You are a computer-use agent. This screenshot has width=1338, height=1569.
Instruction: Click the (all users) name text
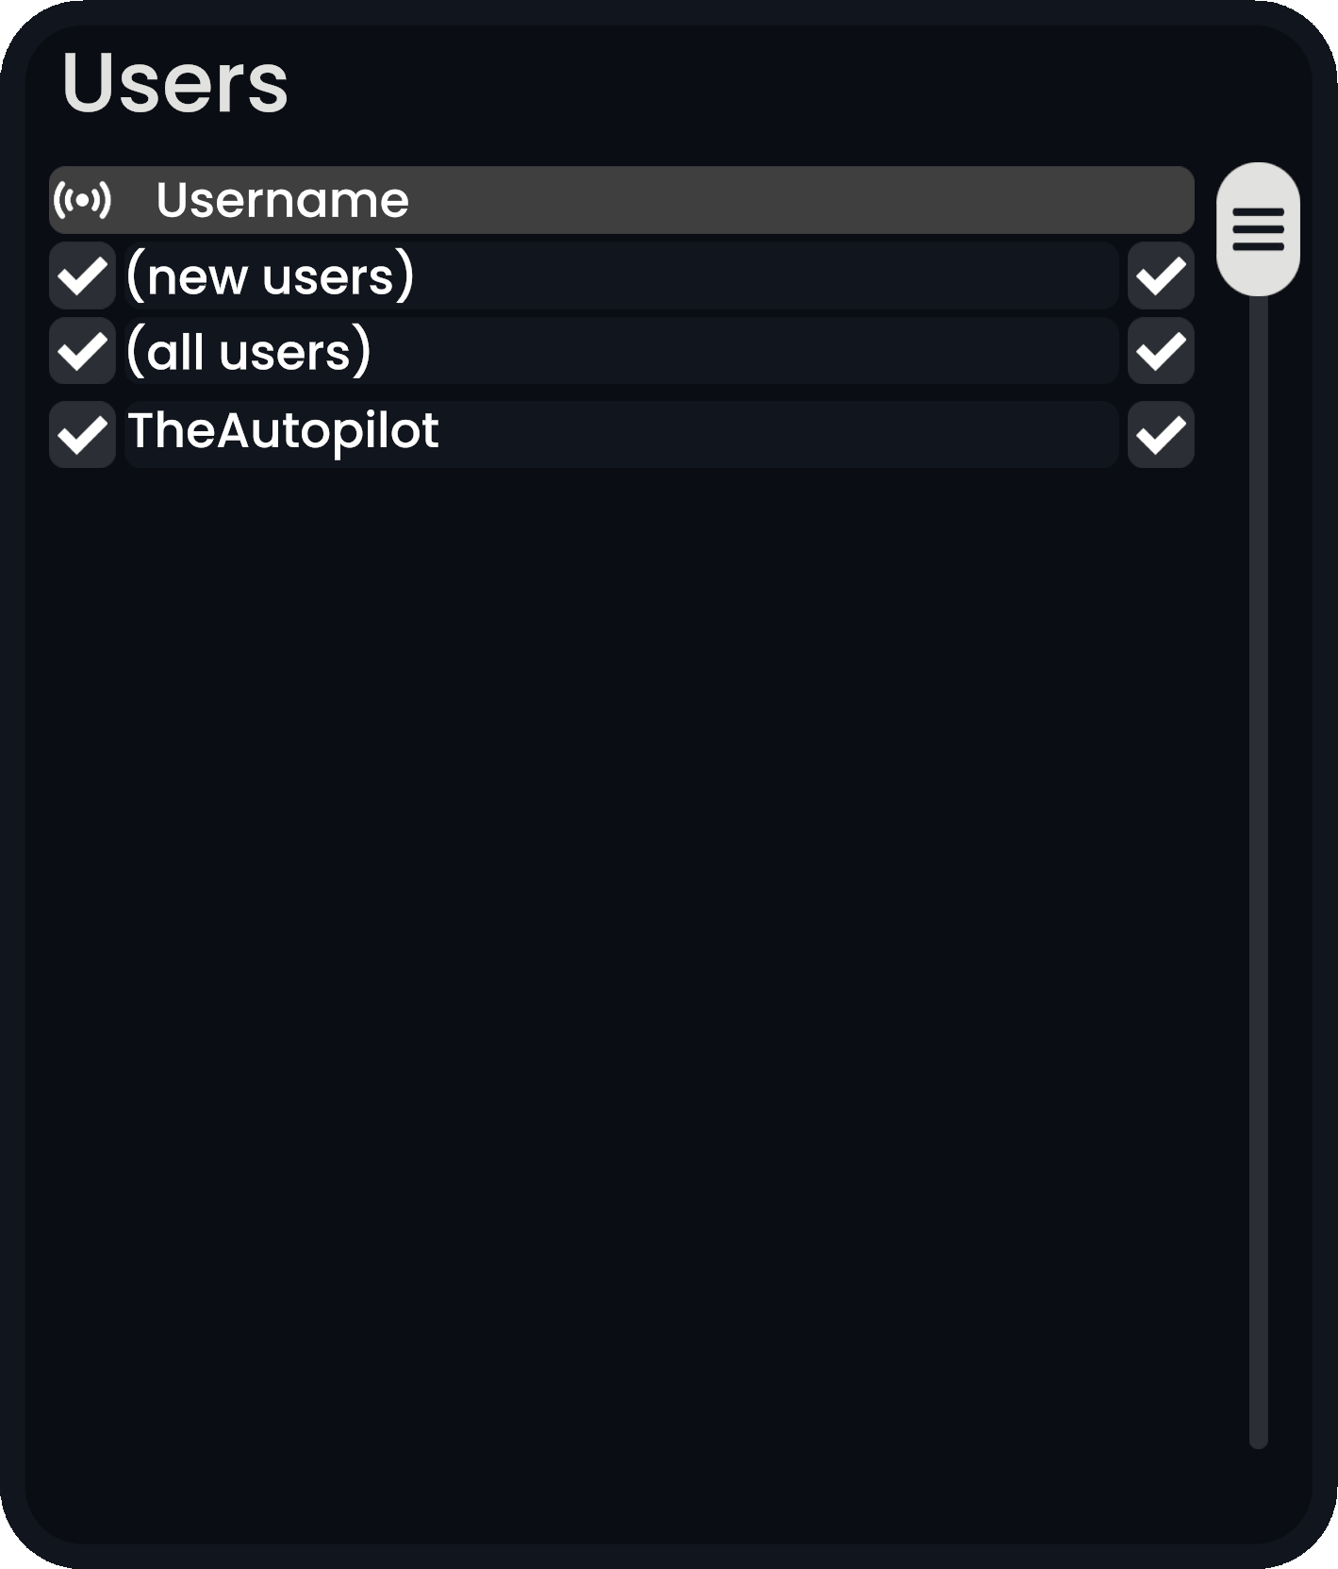click(x=249, y=352)
